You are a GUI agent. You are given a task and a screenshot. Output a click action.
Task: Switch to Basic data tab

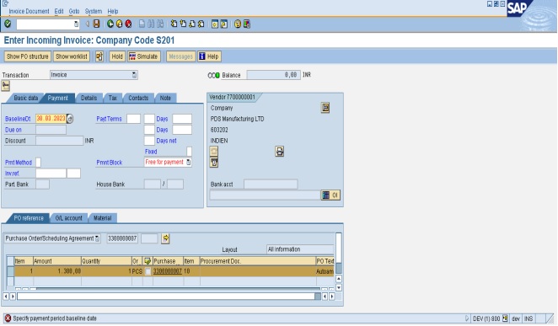click(x=25, y=98)
